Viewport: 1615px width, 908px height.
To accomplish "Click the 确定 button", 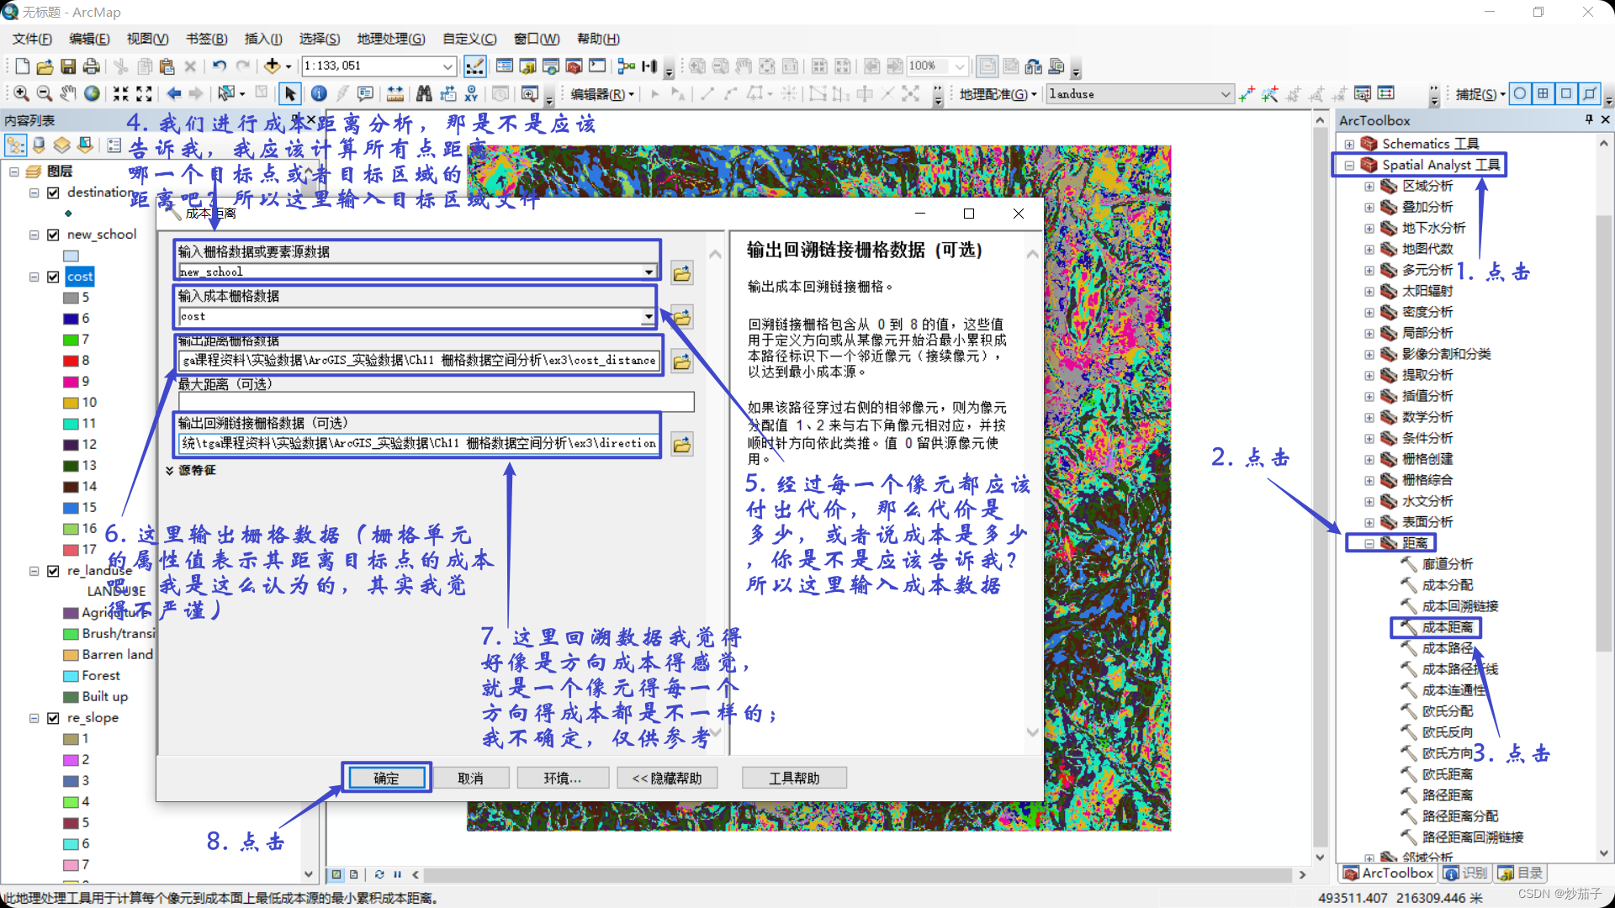I will (386, 778).
